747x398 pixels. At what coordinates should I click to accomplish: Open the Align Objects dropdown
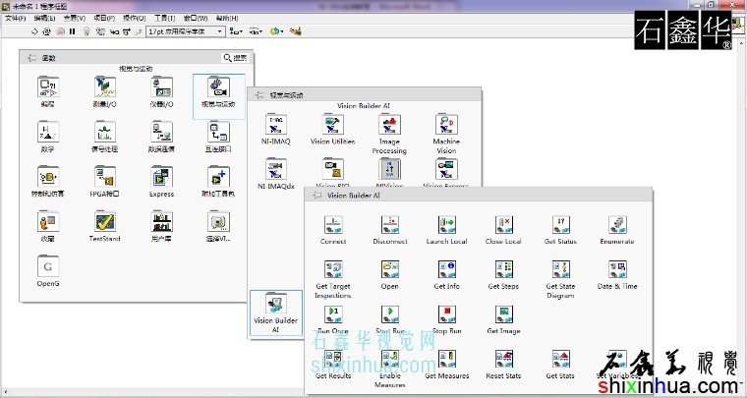236,31
